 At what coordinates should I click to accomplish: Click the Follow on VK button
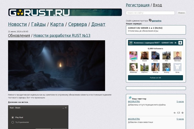pos(156,78)
